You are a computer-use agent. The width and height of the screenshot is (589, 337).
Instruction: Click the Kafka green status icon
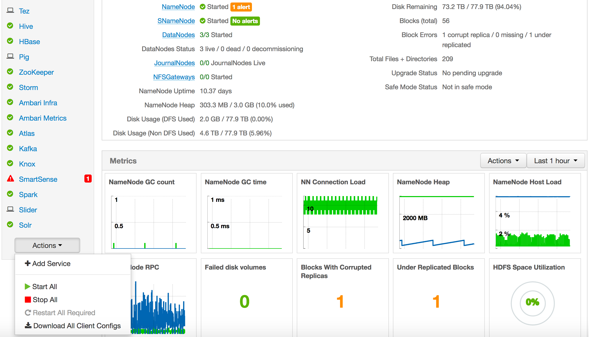pyautogui.click(x=10, y=148)
